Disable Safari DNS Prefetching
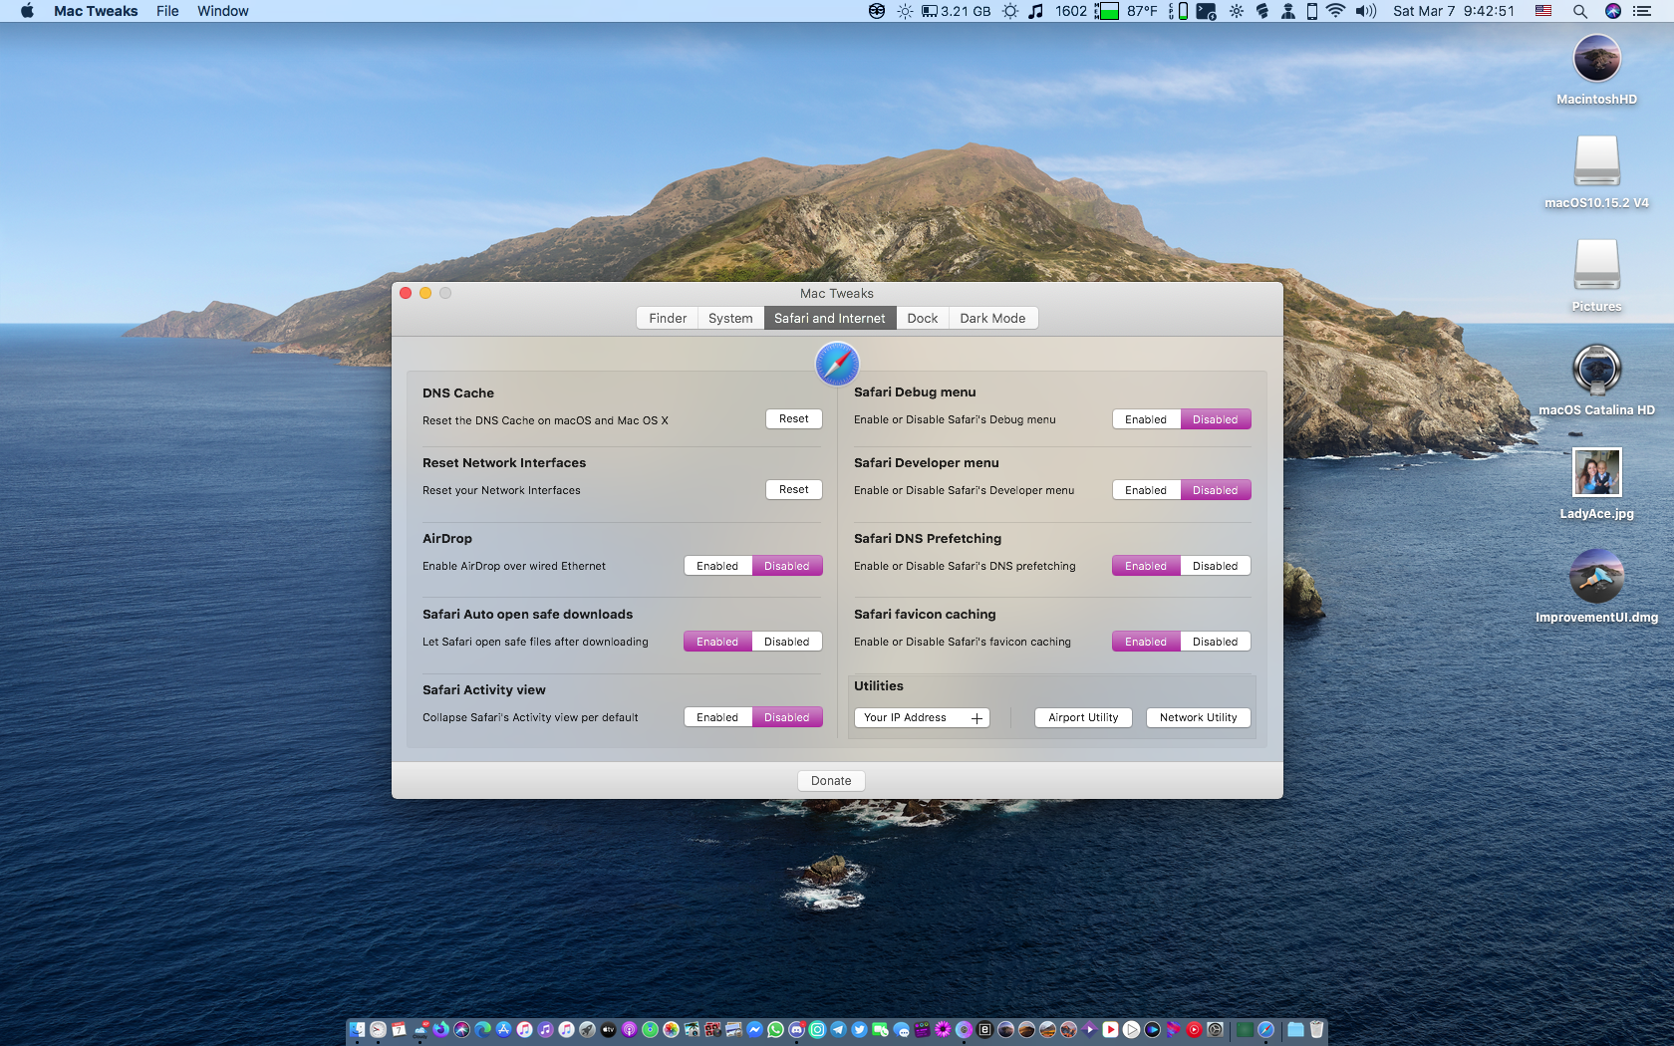Screen dimensions: 1674x1046 coord(1216,566)
